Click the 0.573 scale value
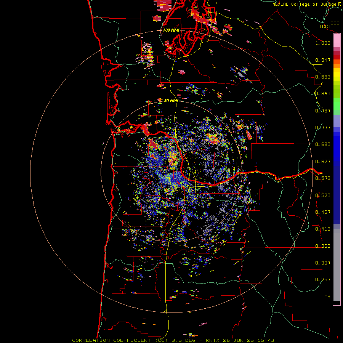The width and height of the screenshot is (343, 343). click(x=323, y=178)
